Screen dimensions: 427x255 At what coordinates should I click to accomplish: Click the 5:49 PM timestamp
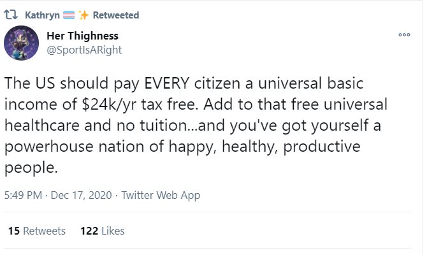click(x=23, y=195)
